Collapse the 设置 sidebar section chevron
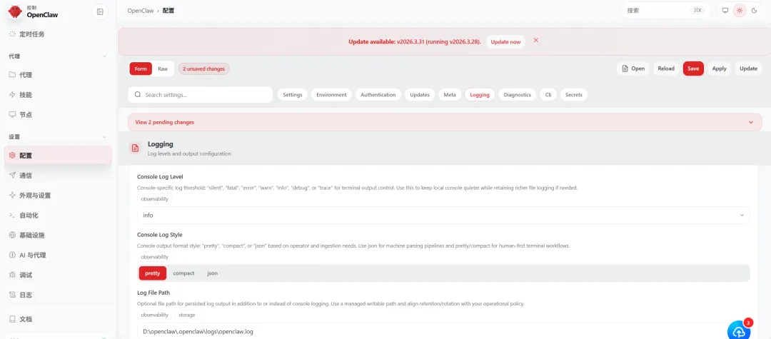The height and width of the screenshot is (339, 771). click(104, 137)
